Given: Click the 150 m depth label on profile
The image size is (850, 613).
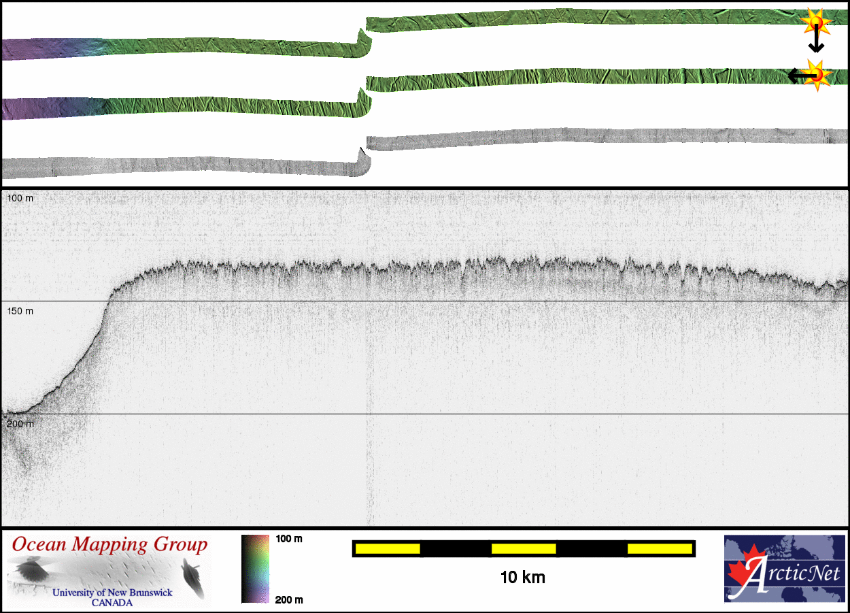Looking at the screenshot, I should [20, 311].
